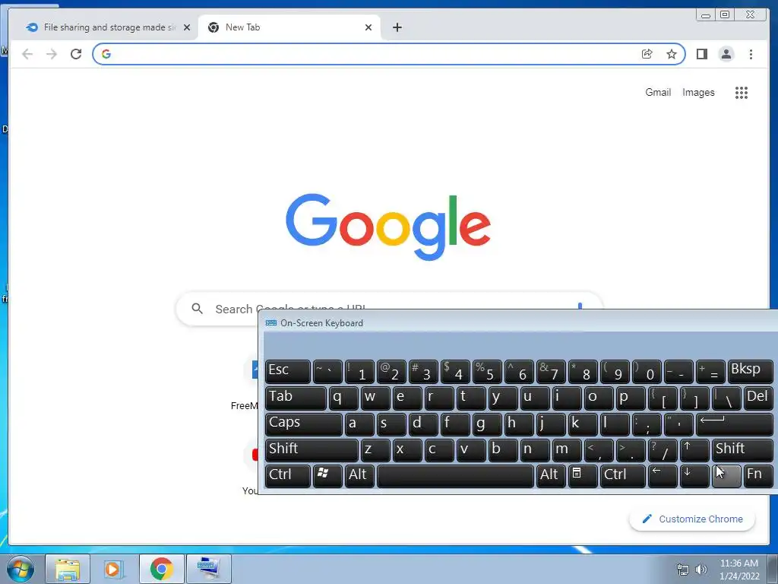This screenshot has width=778, height=584.
Task: Open the Windows Start menu
Action: (x=21, y=569)
